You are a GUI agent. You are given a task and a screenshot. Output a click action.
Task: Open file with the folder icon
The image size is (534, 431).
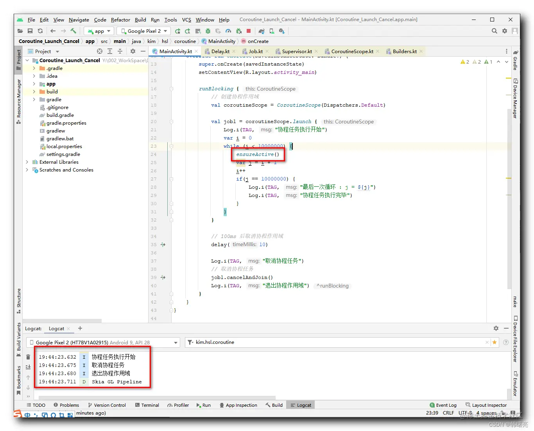20,31
